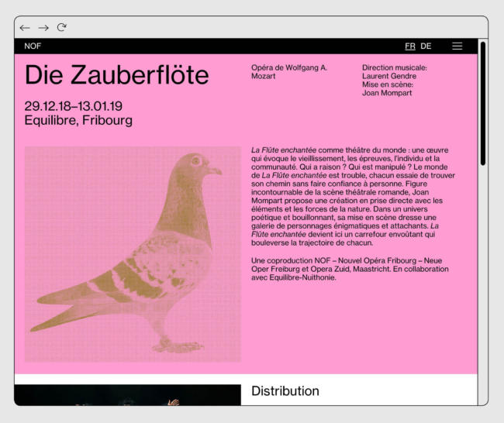Click the name Laurent Gendre
Image resolution: width=504 pixels, height=423 pixels.
coord(389,76)
